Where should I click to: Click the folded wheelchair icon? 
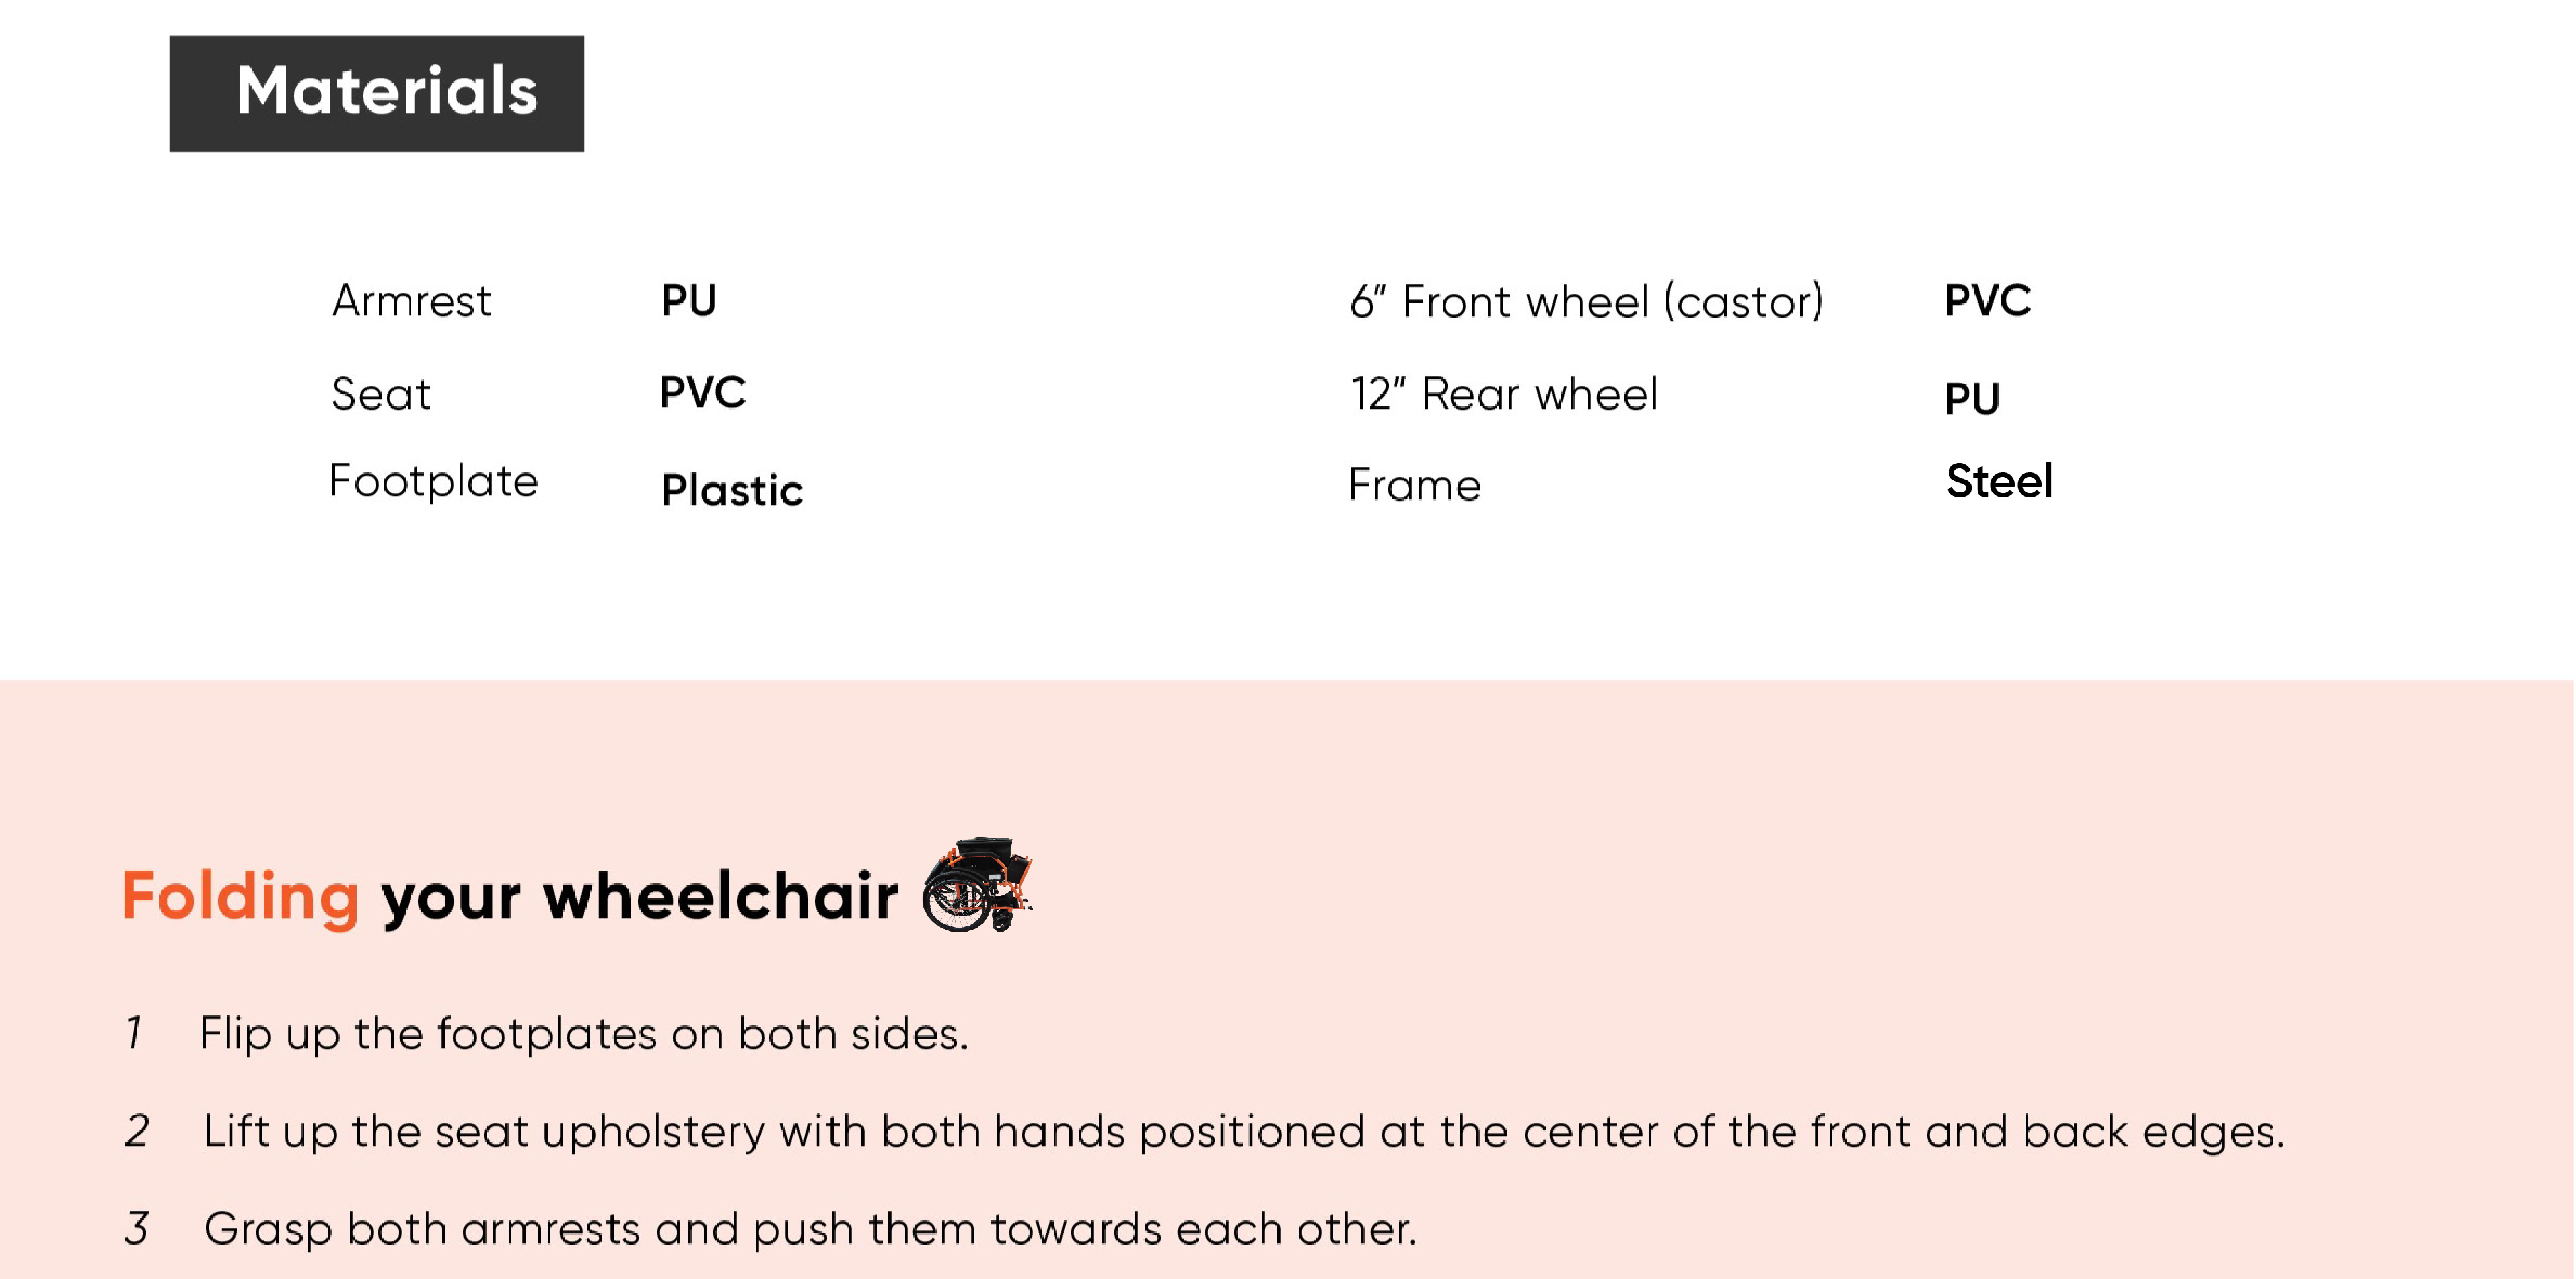click(978, 885)
